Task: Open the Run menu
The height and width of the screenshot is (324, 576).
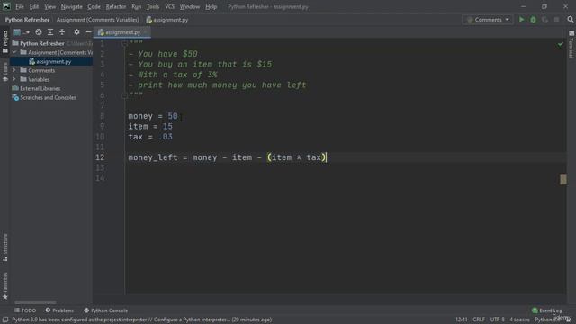Action: (x=136, y=6)
